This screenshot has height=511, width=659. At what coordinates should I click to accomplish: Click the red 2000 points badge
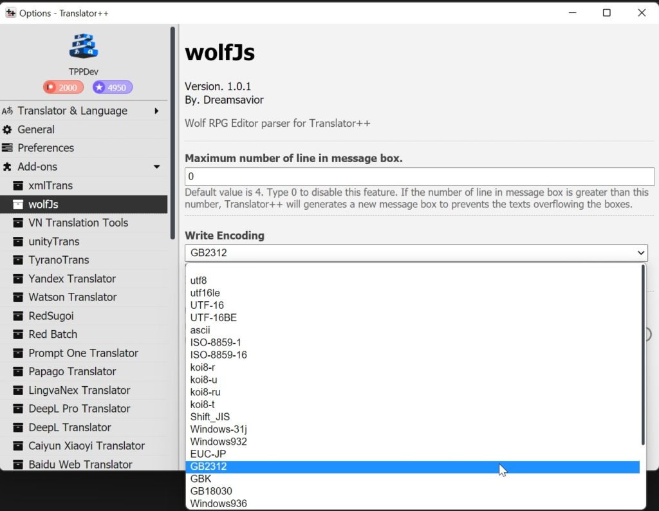63,88
